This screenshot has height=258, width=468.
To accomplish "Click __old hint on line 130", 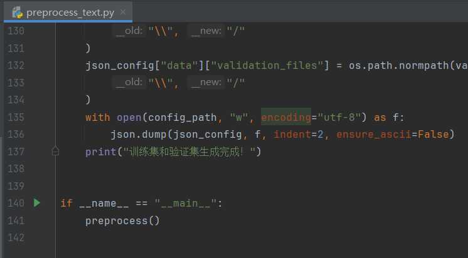I will click(129, 31).
